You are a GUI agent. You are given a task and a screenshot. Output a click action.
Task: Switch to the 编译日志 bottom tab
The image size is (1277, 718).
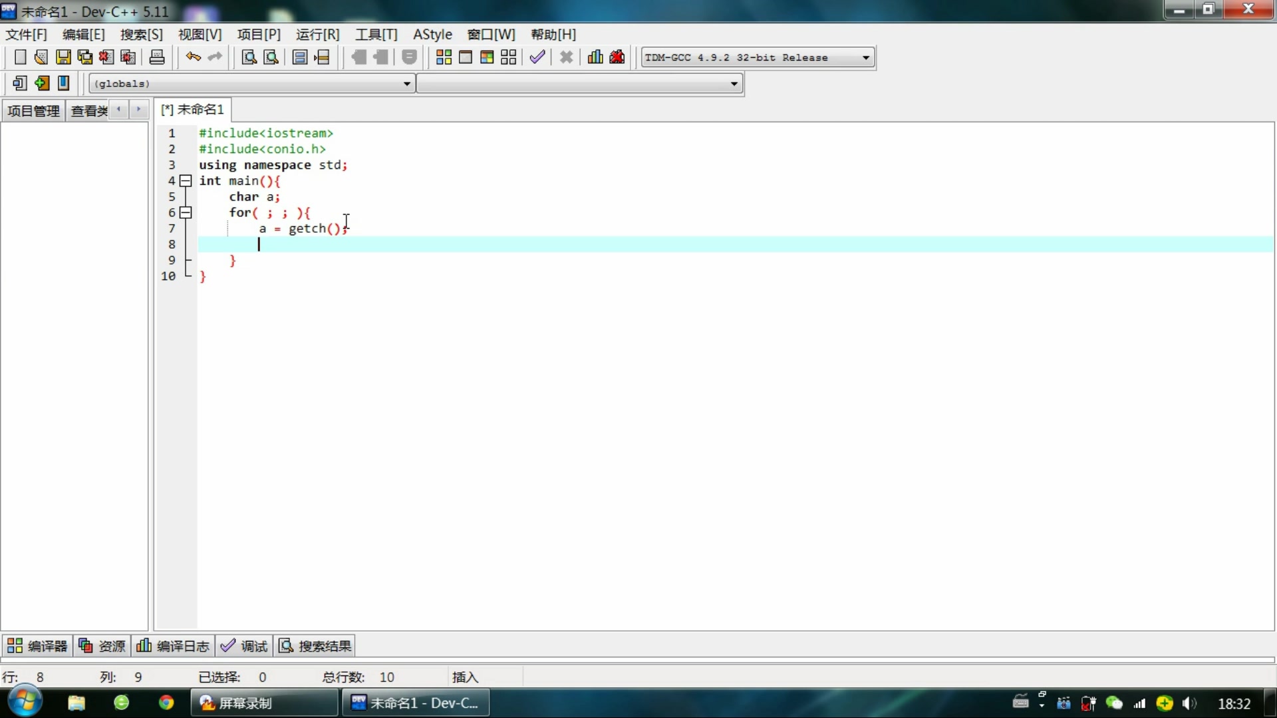(173, 646)
